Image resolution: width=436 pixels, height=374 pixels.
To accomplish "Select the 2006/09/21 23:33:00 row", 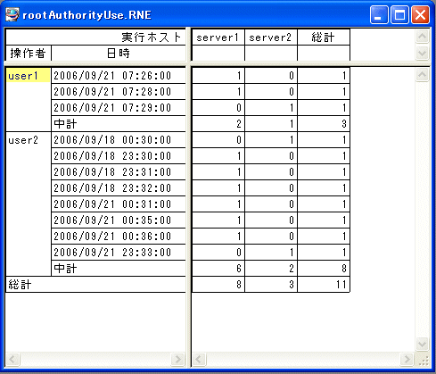I will [x=119, y=253].
